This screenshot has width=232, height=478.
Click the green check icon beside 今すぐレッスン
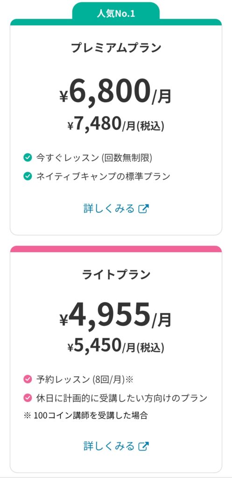28,158
